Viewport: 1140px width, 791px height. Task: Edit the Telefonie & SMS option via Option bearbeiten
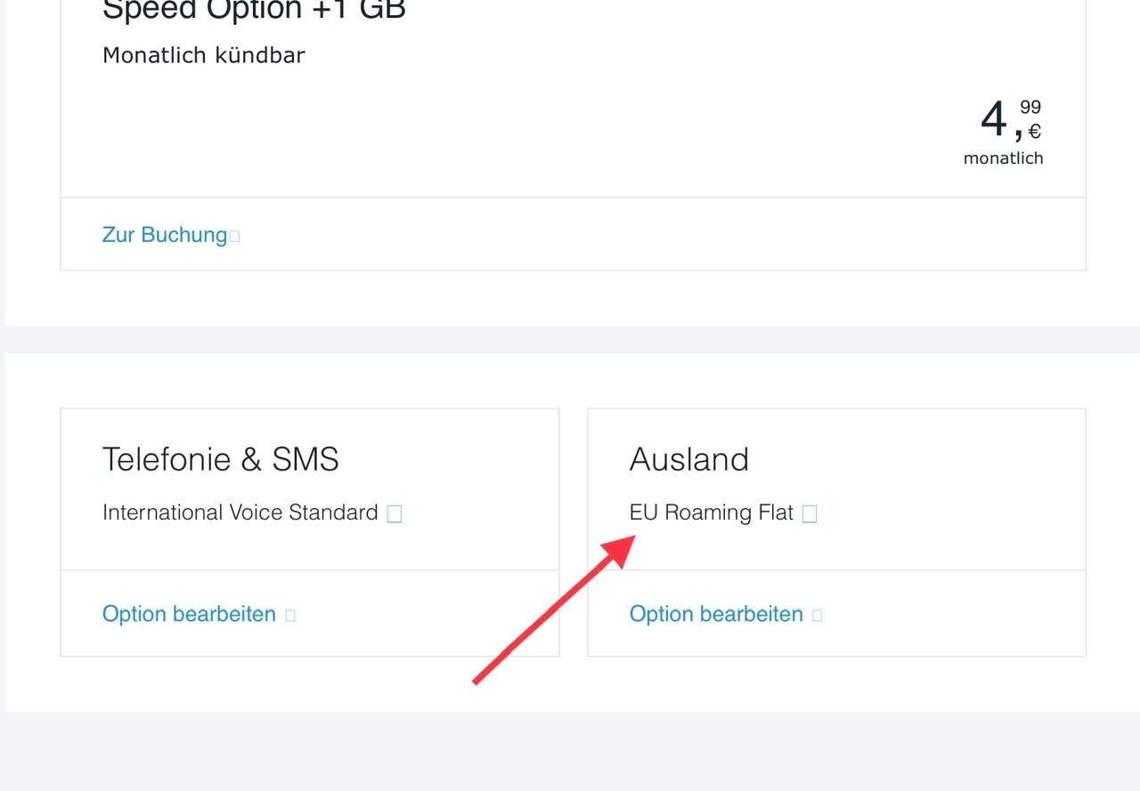(x=189, y=614)
